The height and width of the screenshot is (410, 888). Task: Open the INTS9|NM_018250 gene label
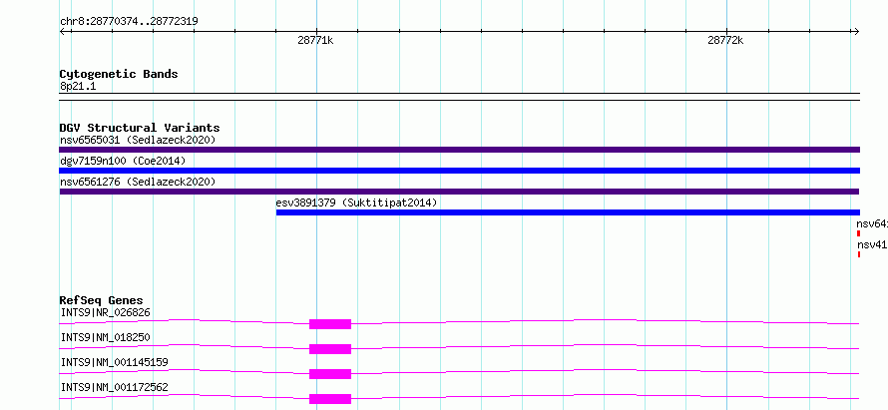pyautogui.click(x=106, y=337)
